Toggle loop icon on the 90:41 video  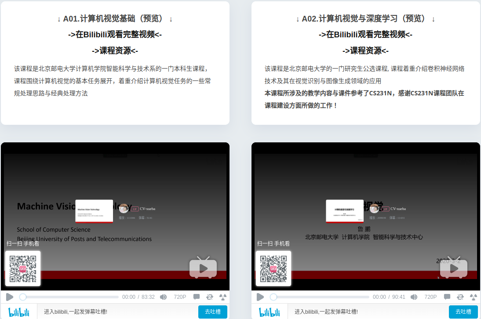click(460, 297)
